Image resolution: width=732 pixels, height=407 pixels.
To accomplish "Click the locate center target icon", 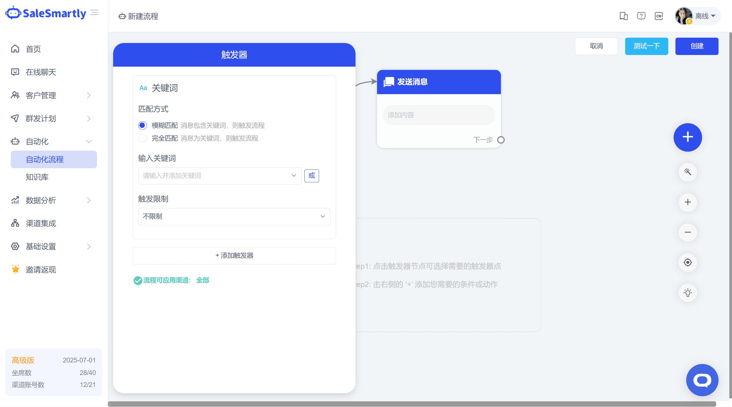I will pyautogui.click(x=687, y=262).
